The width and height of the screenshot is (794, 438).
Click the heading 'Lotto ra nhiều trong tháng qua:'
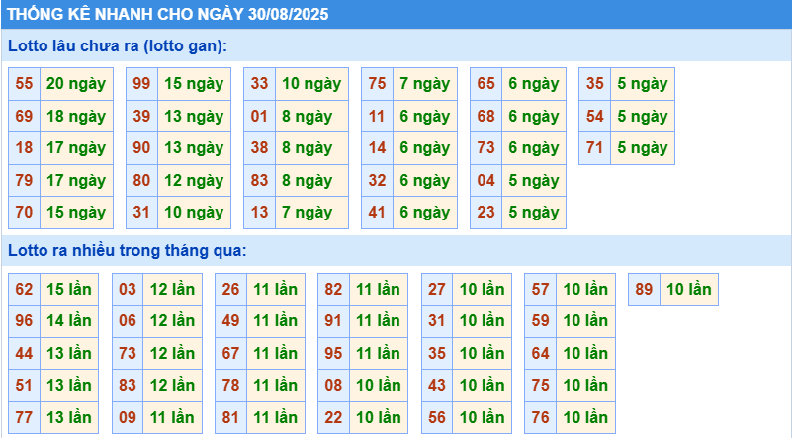pos(128,251)
